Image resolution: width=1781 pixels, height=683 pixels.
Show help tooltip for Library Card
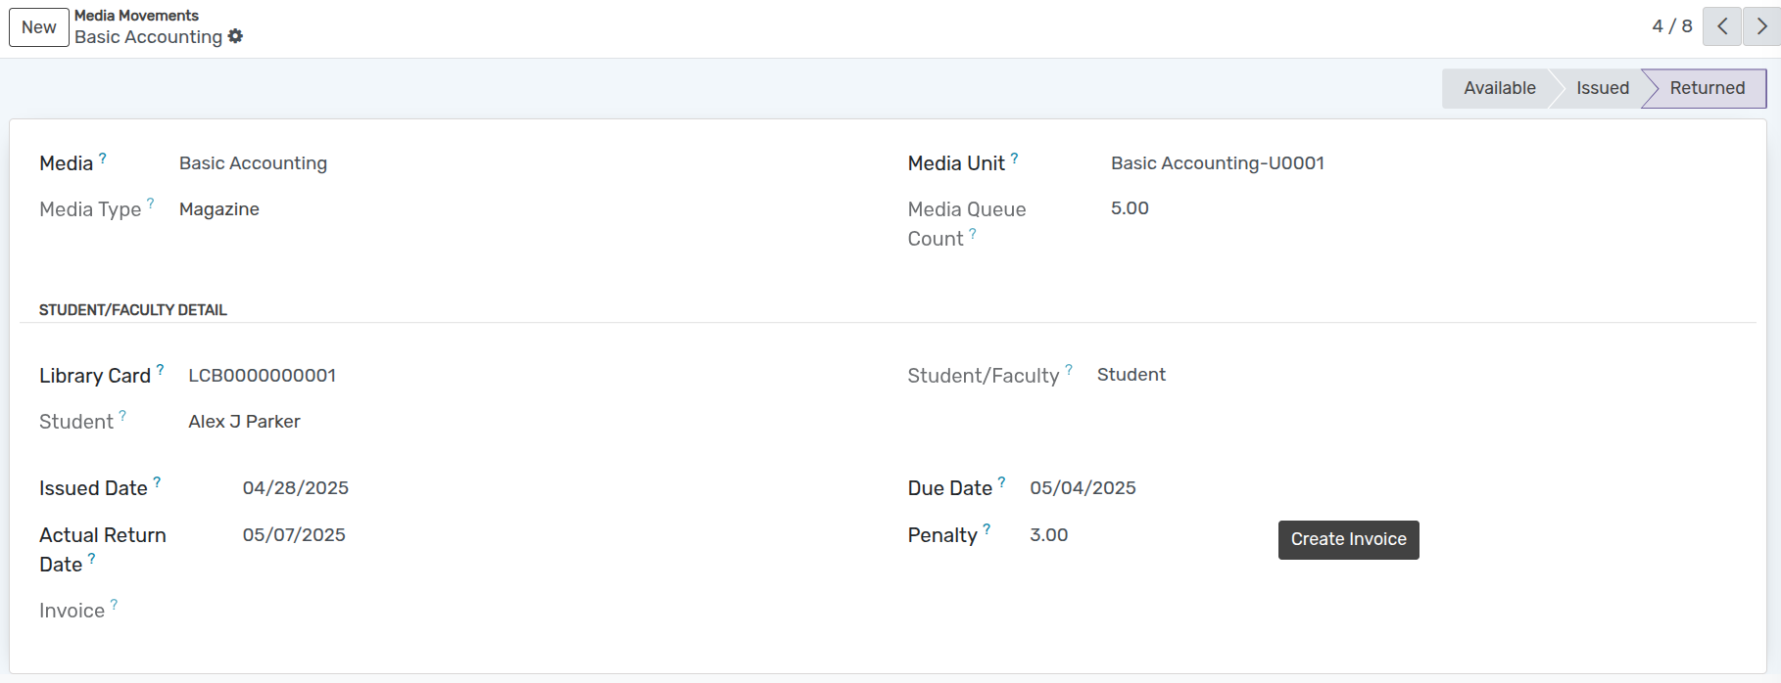click(x=161, y=370)
